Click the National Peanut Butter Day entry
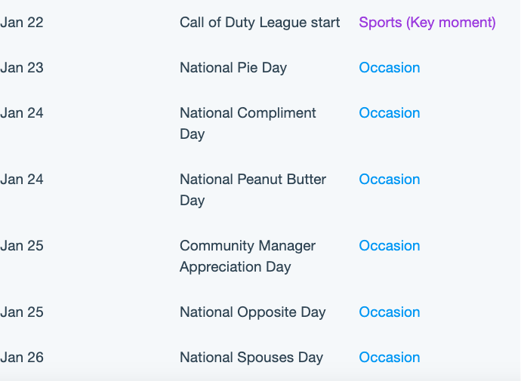 (253, 190)
